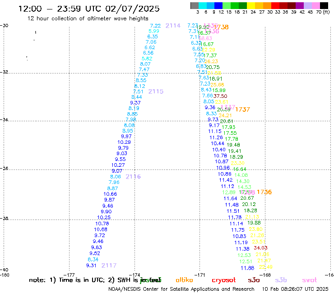Click the red wave height value '34.03'

click(260, 248)
